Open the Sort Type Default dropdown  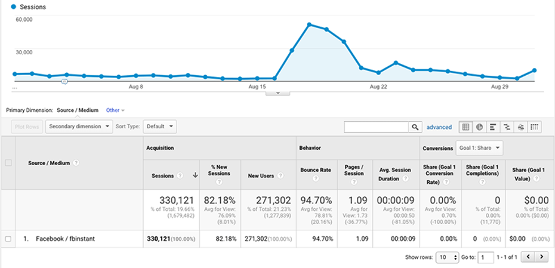pos(160,127)
